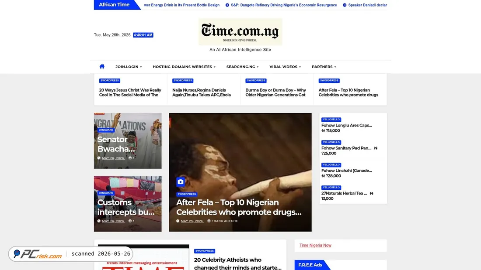
Task: Click S&P Dangote Refinery ticker headline
Action: pyautogui.click(x=284, y=5)
